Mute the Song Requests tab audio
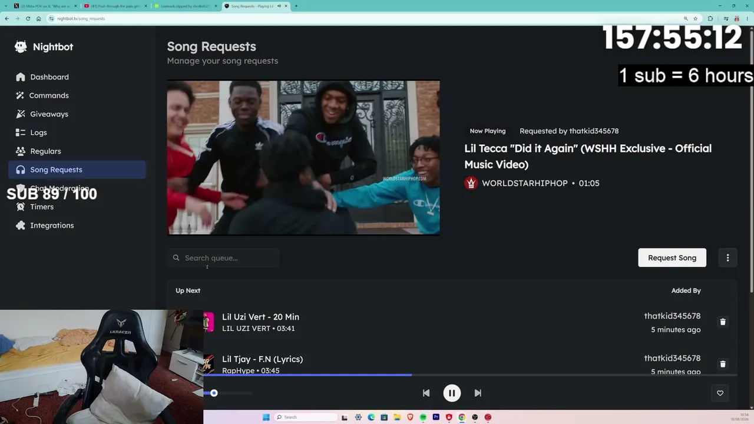Viewport: 754px width, 424px height. [279, 6]
